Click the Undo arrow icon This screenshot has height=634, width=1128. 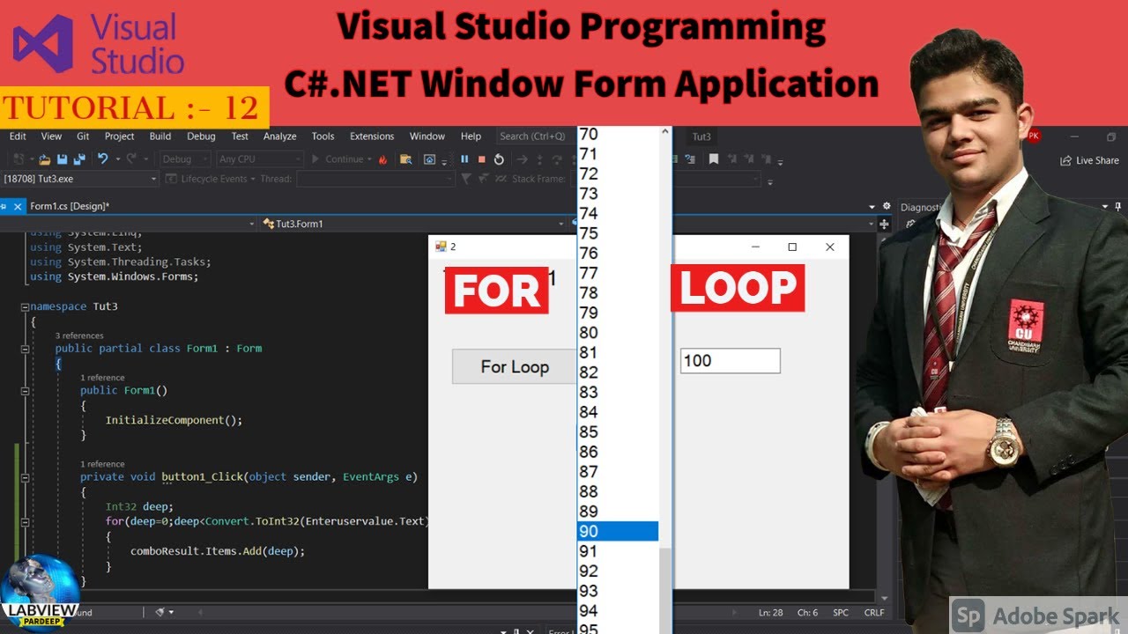click(x=102, y=159)
